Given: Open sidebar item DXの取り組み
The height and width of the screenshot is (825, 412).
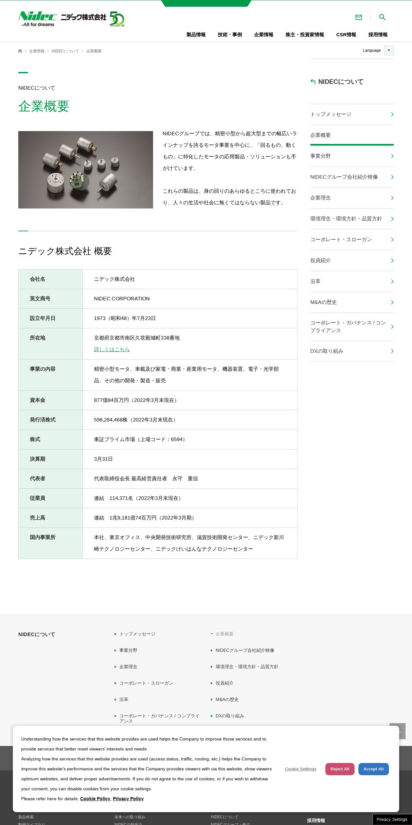Looking at the screenshot, I should 352,351.
